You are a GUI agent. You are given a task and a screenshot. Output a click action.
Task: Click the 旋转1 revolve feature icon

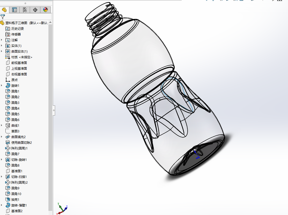pyautogui.click(x=8, y=85)
